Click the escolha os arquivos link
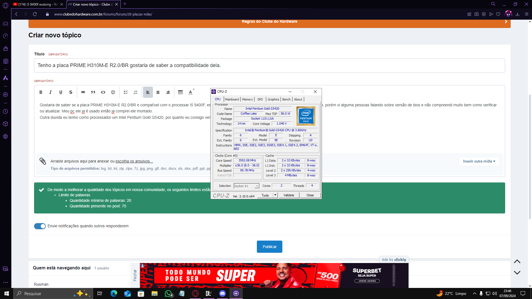The height and width of the screenshot is (299, 532). click(x=134, y=161)
